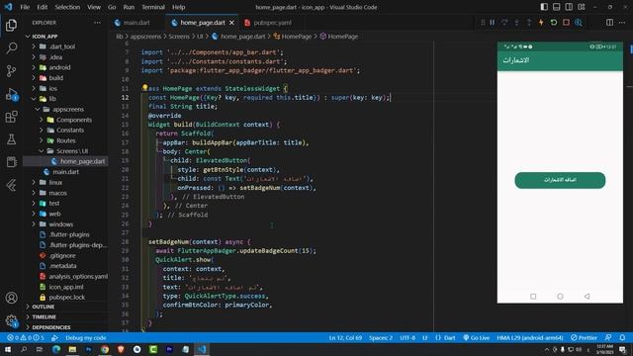The height and width of the screenshot is (356, 633).
Task: Click Go Live in status bar
Action: click(x=477, y=337)
